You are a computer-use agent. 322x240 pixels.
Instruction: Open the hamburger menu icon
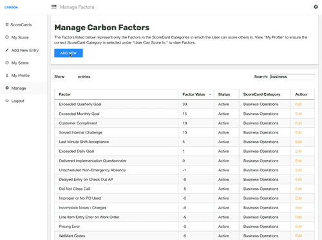coord(54,7)
